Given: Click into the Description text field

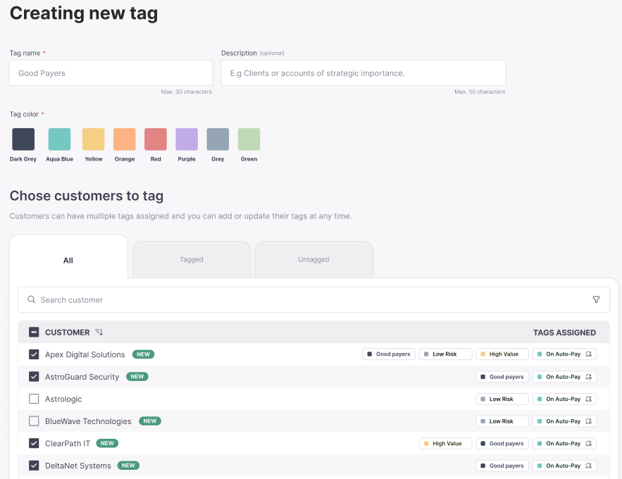Looking at the screenshot, I should [x=363, y=73].
